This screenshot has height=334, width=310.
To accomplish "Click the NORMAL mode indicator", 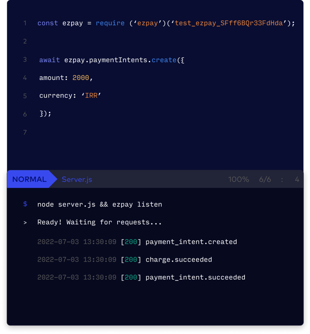I will point(29,179).
